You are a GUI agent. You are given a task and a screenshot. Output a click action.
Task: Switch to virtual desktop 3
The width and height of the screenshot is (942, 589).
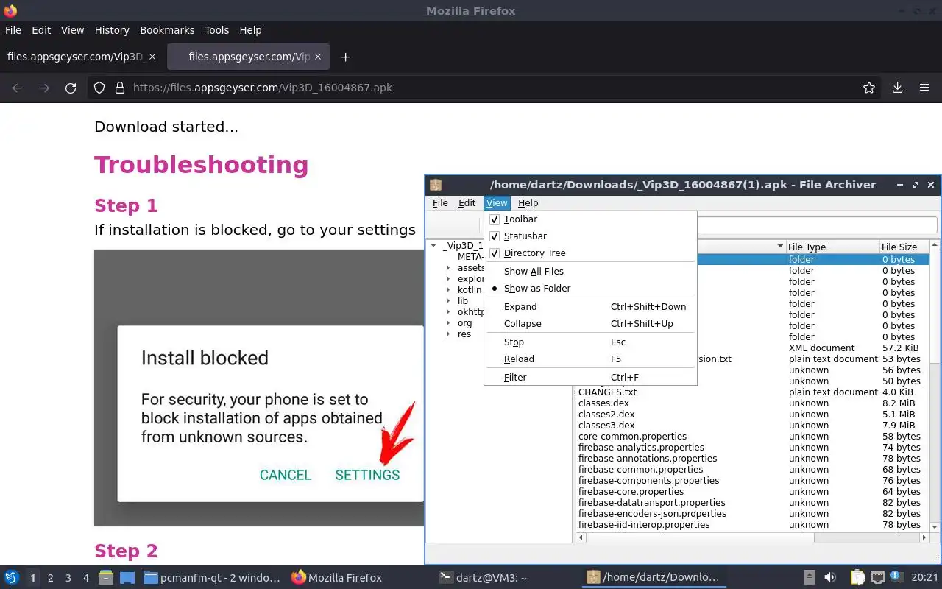68,578
